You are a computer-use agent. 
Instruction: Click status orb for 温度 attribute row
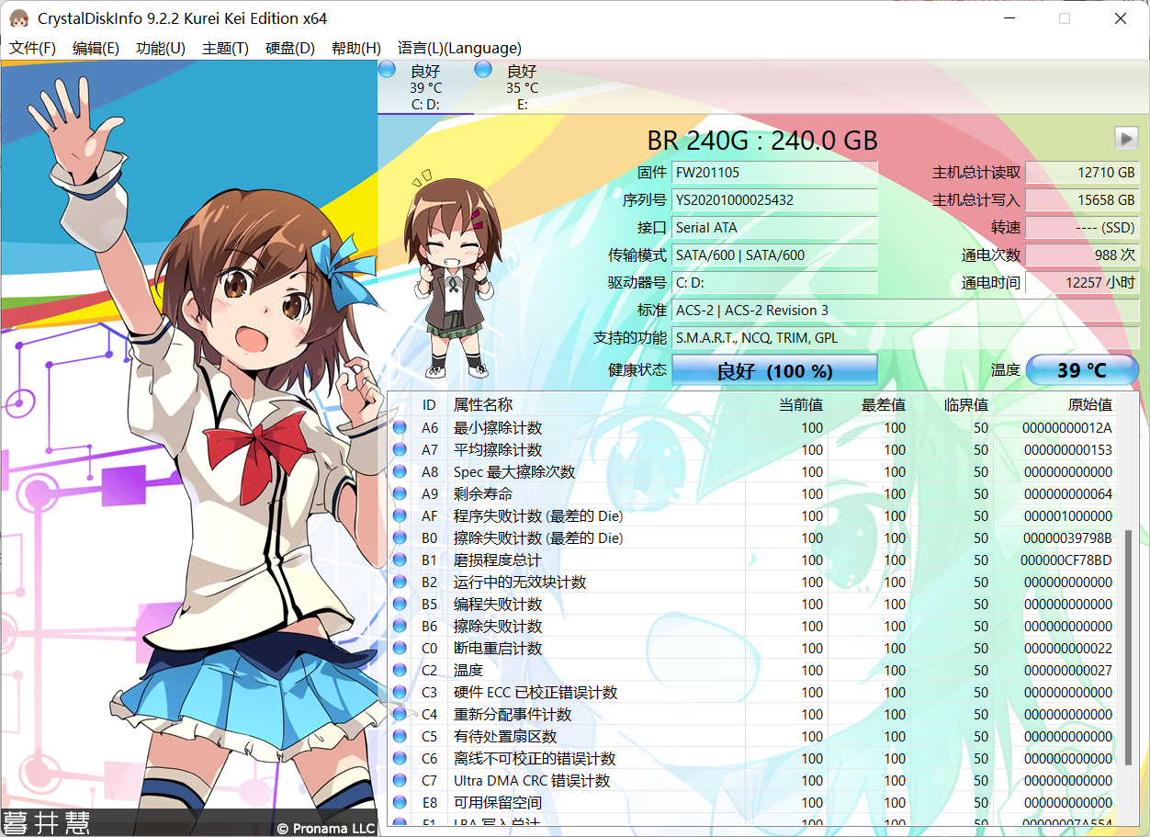400,670
